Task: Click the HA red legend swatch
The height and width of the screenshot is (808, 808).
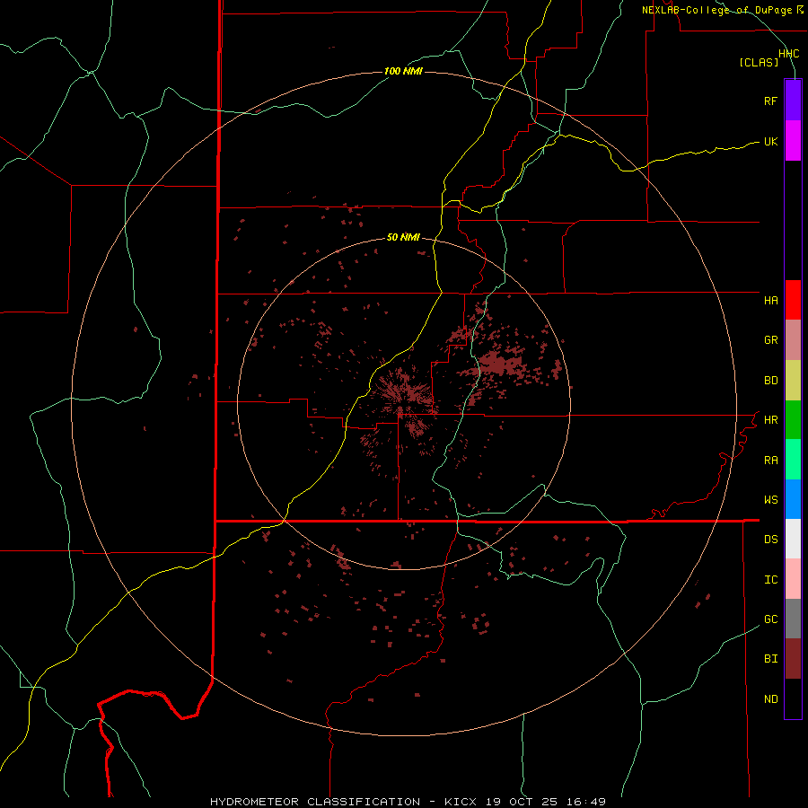Action: pos(793,300)
